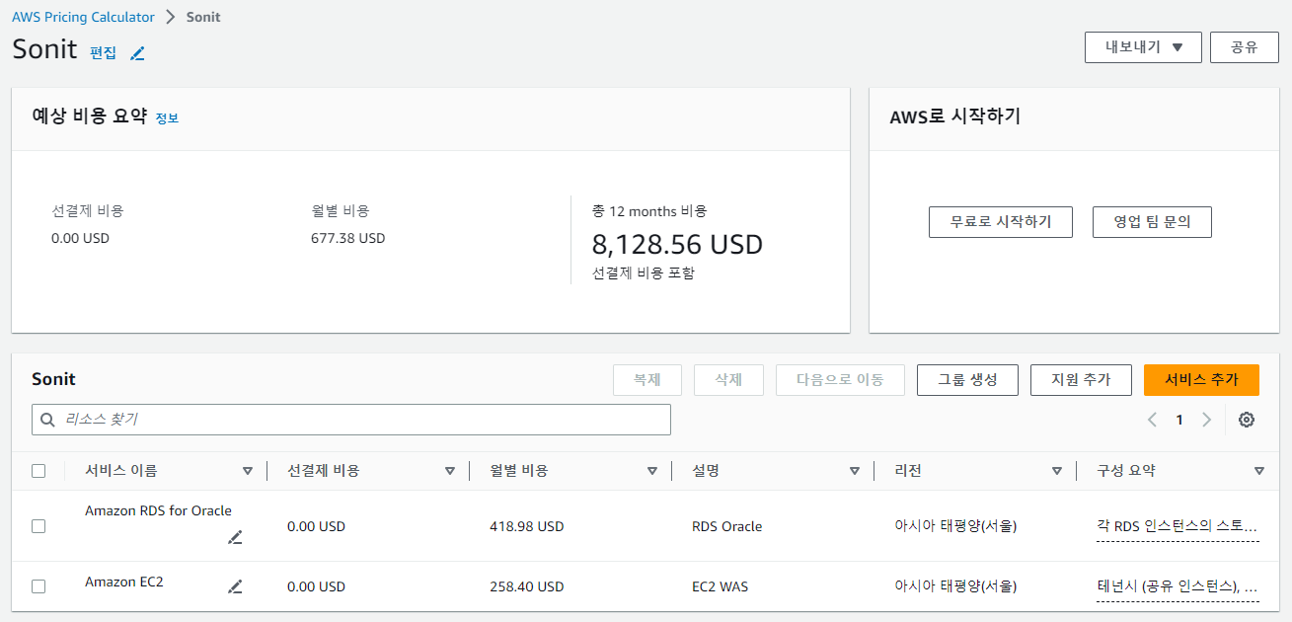The width and height of the screenshot is (1292, 622).
Task: Check the Amazon RDS for Oracle row
Action: click(38, 526)
